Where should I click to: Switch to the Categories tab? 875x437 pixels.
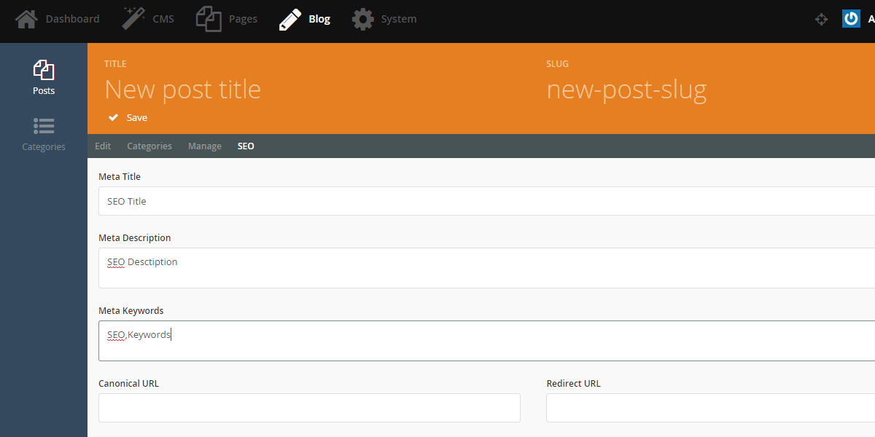[149, 146]
